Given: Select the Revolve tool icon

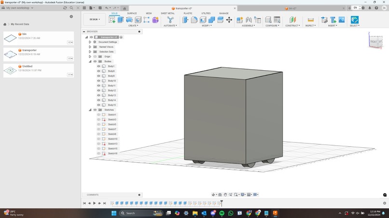Looking at the screenshot, I should click(x=129, y=20).
